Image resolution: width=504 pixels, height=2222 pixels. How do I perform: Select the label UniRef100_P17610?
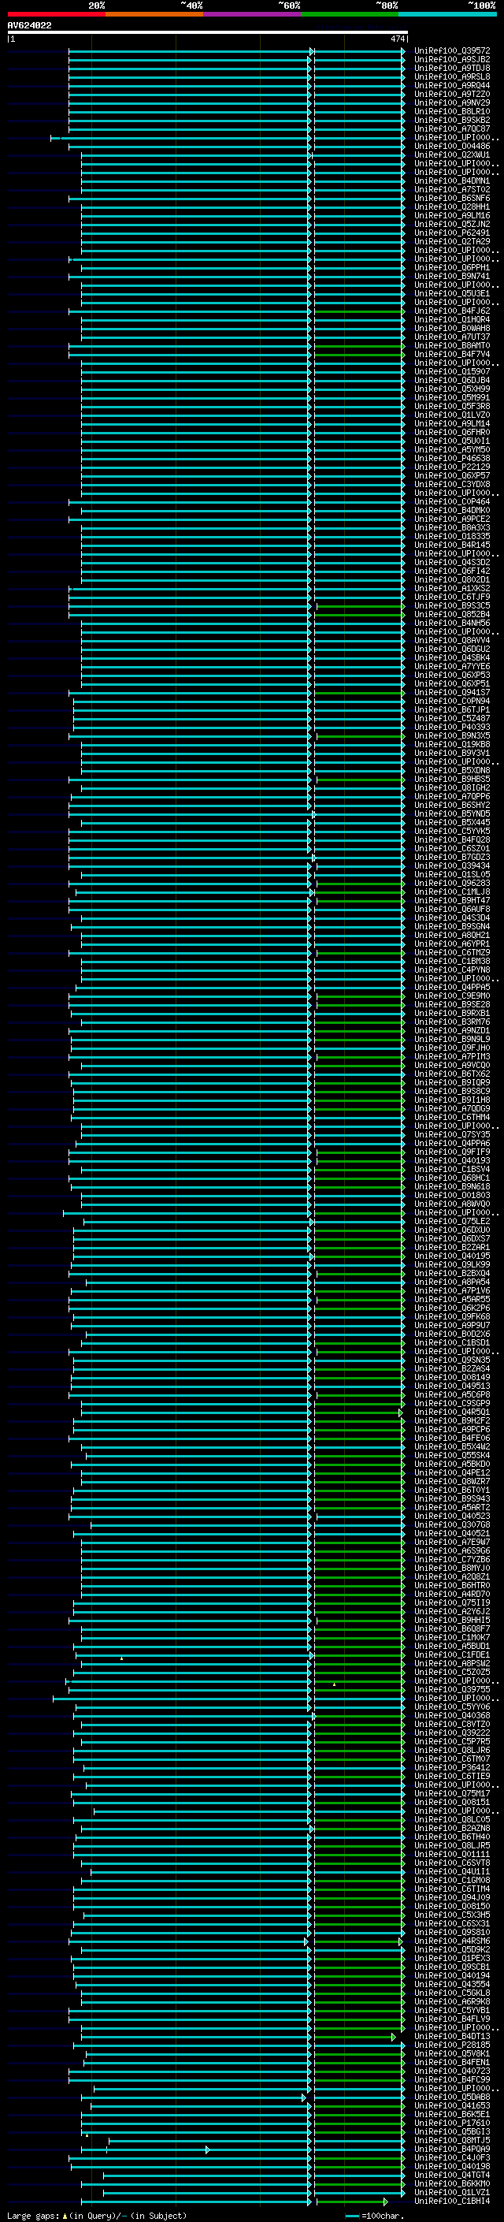(452, 2123)
